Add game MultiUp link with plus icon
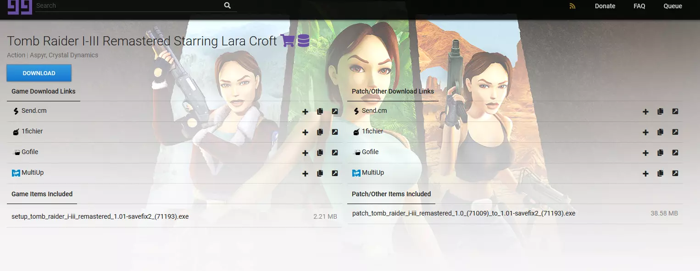The image size is (700, 271). click(x=305, y=173)
